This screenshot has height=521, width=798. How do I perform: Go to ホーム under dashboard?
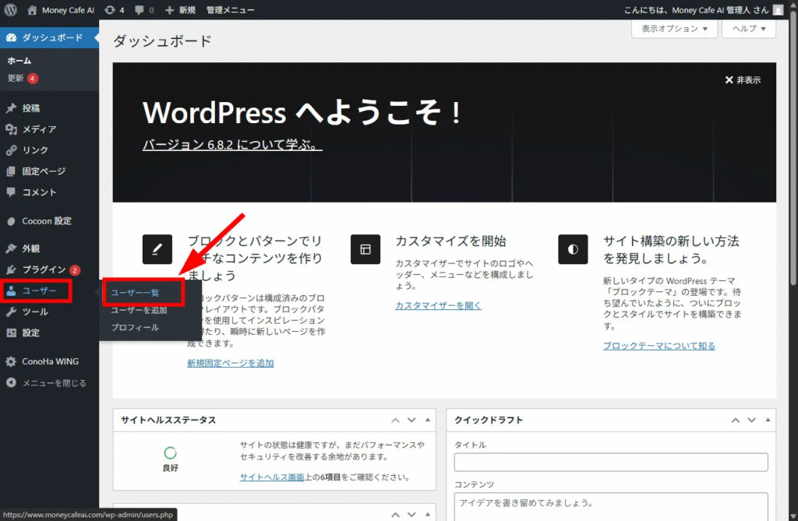pyautogui.click(x=19, y=61)
